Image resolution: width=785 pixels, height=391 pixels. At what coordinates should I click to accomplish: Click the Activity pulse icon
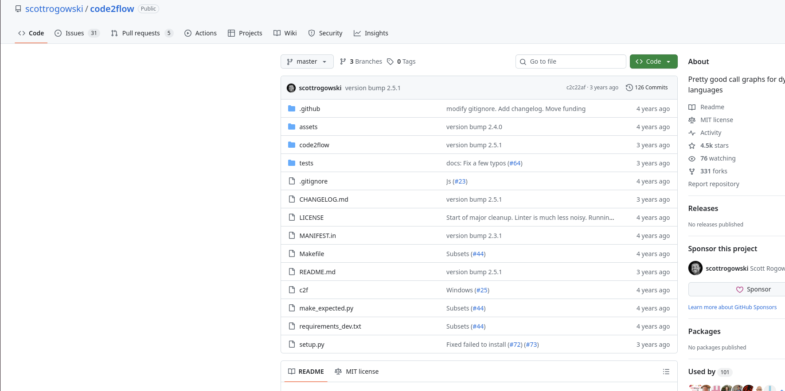(x=692, y=133)
